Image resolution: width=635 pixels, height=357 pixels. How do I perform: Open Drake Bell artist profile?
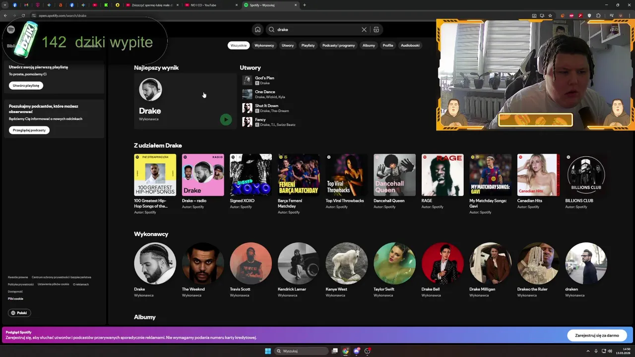[x=443, y=263]
